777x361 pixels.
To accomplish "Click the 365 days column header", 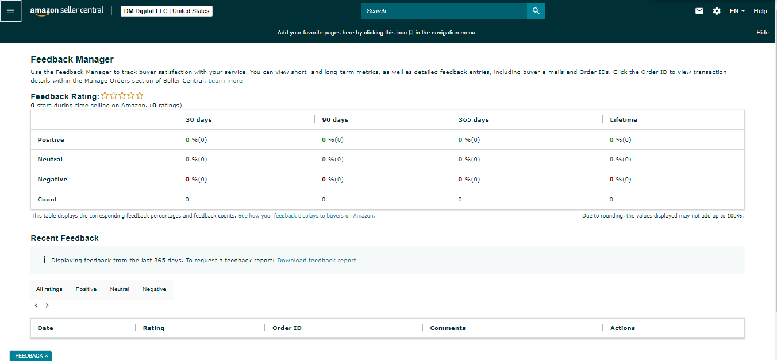I will [x=474, y=120].
